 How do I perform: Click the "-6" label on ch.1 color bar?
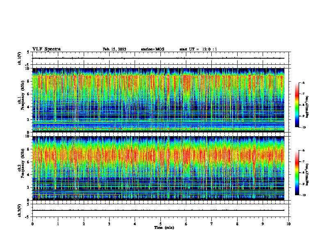303,82
